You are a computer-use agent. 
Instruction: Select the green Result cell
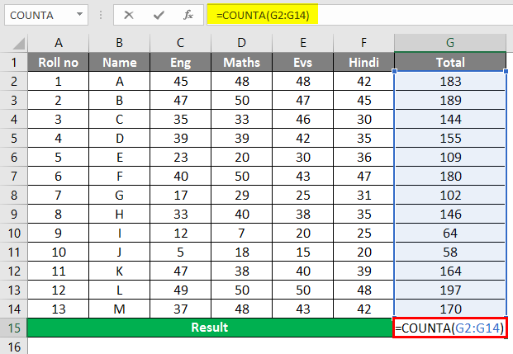point(210,328)
